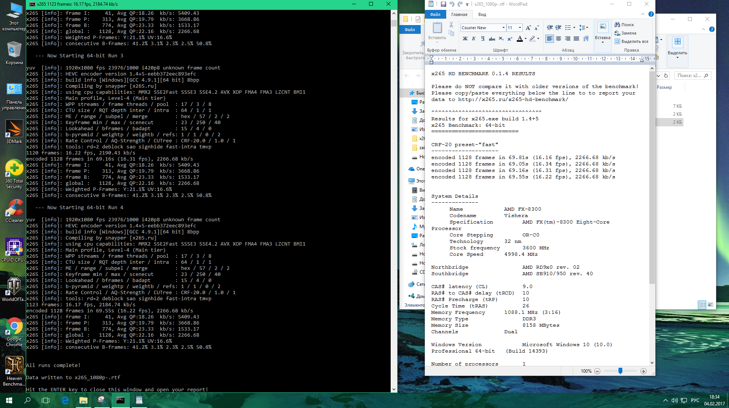Click the Explorer search box
Viewport: 729px width, 408px height.
693,76
